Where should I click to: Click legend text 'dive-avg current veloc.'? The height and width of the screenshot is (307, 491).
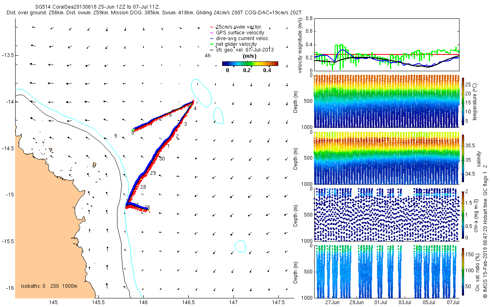tap(243, 38)
